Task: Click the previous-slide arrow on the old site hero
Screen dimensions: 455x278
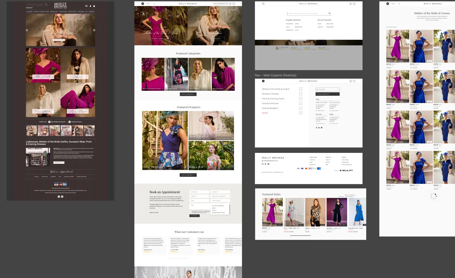Action: click(27, 30)
